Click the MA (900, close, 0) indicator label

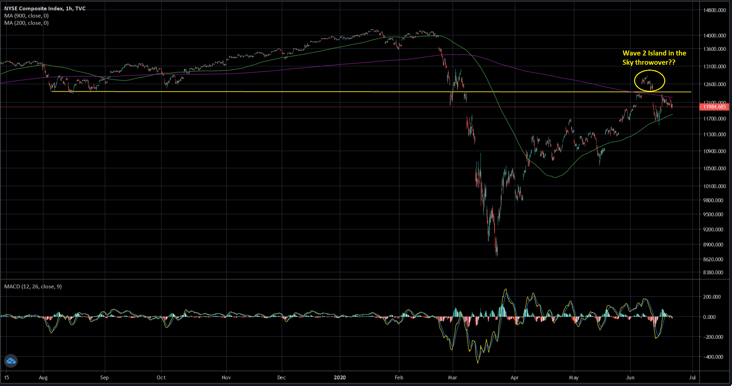26,16
